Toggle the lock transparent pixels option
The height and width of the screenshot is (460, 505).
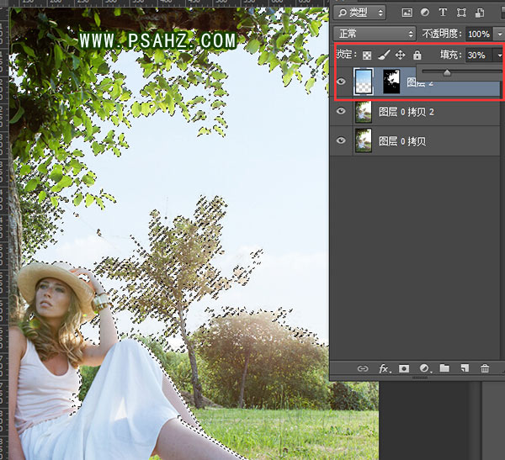367,55
